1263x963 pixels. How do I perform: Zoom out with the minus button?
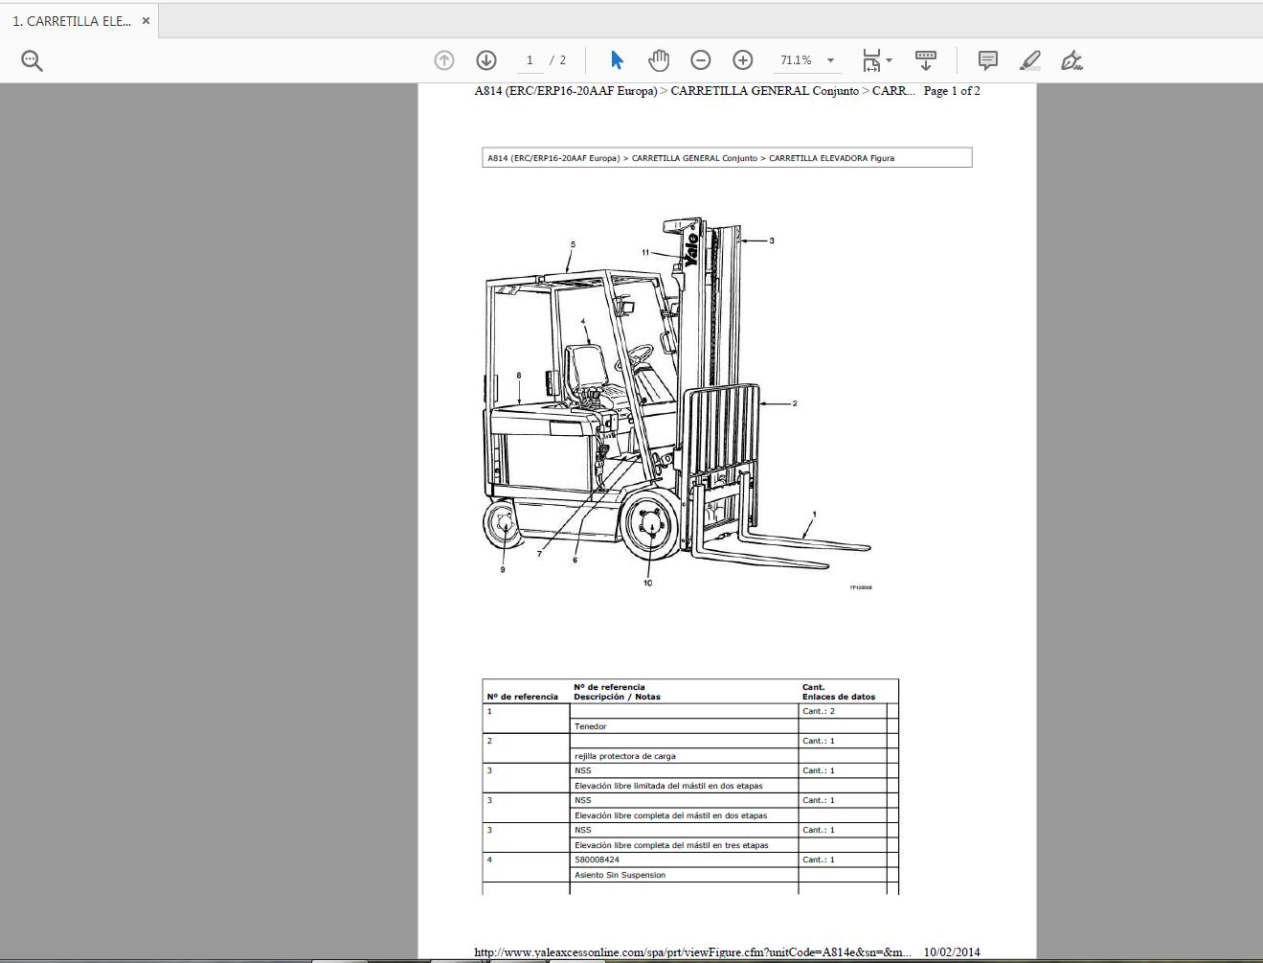[701, 60]
